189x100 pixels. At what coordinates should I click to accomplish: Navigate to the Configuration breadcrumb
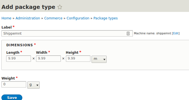(x=78, y=18)
